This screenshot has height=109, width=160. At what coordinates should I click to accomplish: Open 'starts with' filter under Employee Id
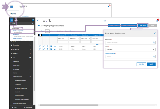pos(63,38)
